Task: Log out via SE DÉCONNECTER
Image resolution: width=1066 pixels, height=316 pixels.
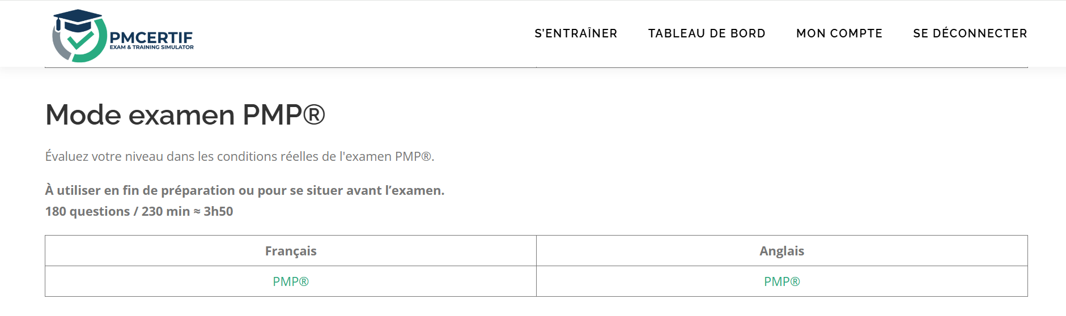Action: [x=970, y=33]
